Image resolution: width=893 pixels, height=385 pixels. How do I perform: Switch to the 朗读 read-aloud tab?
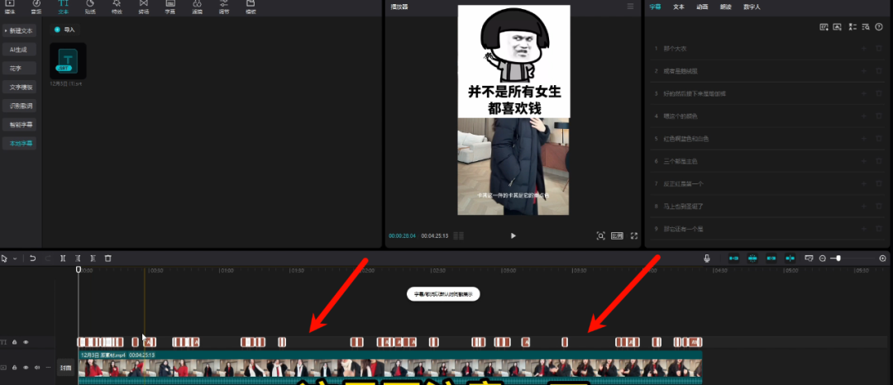[725, 7]
